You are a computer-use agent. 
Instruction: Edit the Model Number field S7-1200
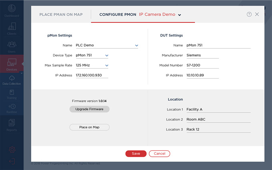point(203,65)
